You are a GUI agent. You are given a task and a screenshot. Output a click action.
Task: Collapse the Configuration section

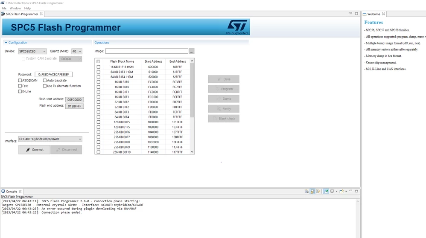point(6,43)
